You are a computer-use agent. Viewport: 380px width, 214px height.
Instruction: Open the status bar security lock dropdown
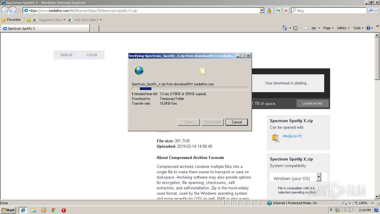(346, 203)
